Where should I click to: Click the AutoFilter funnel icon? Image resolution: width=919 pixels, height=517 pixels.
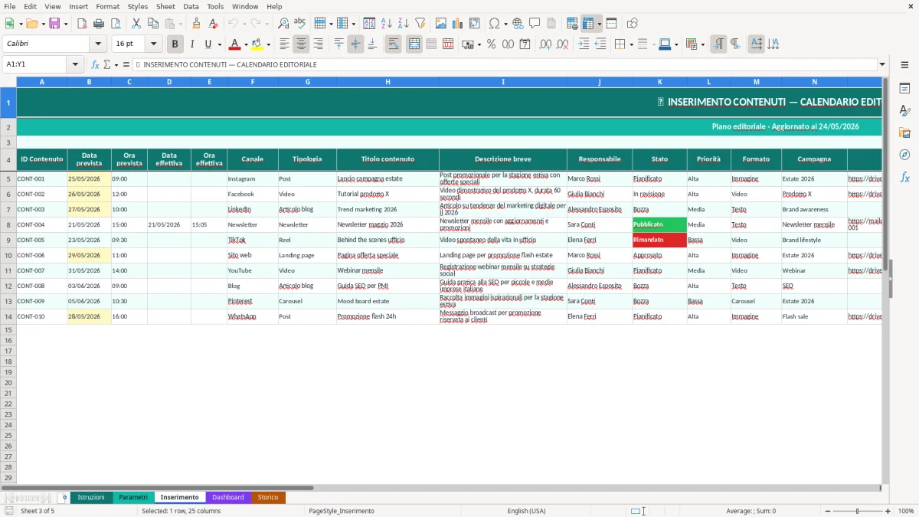click(420, 24)
